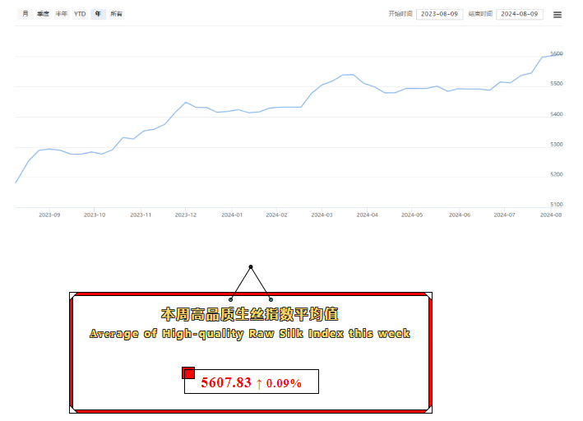Click the 本周高品质生丝指数平均值 heading

point(249,314)
